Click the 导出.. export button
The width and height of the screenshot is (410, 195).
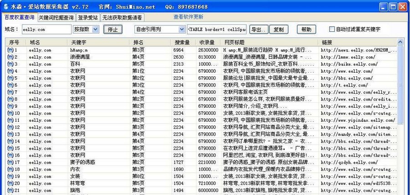tap(259, 30)
